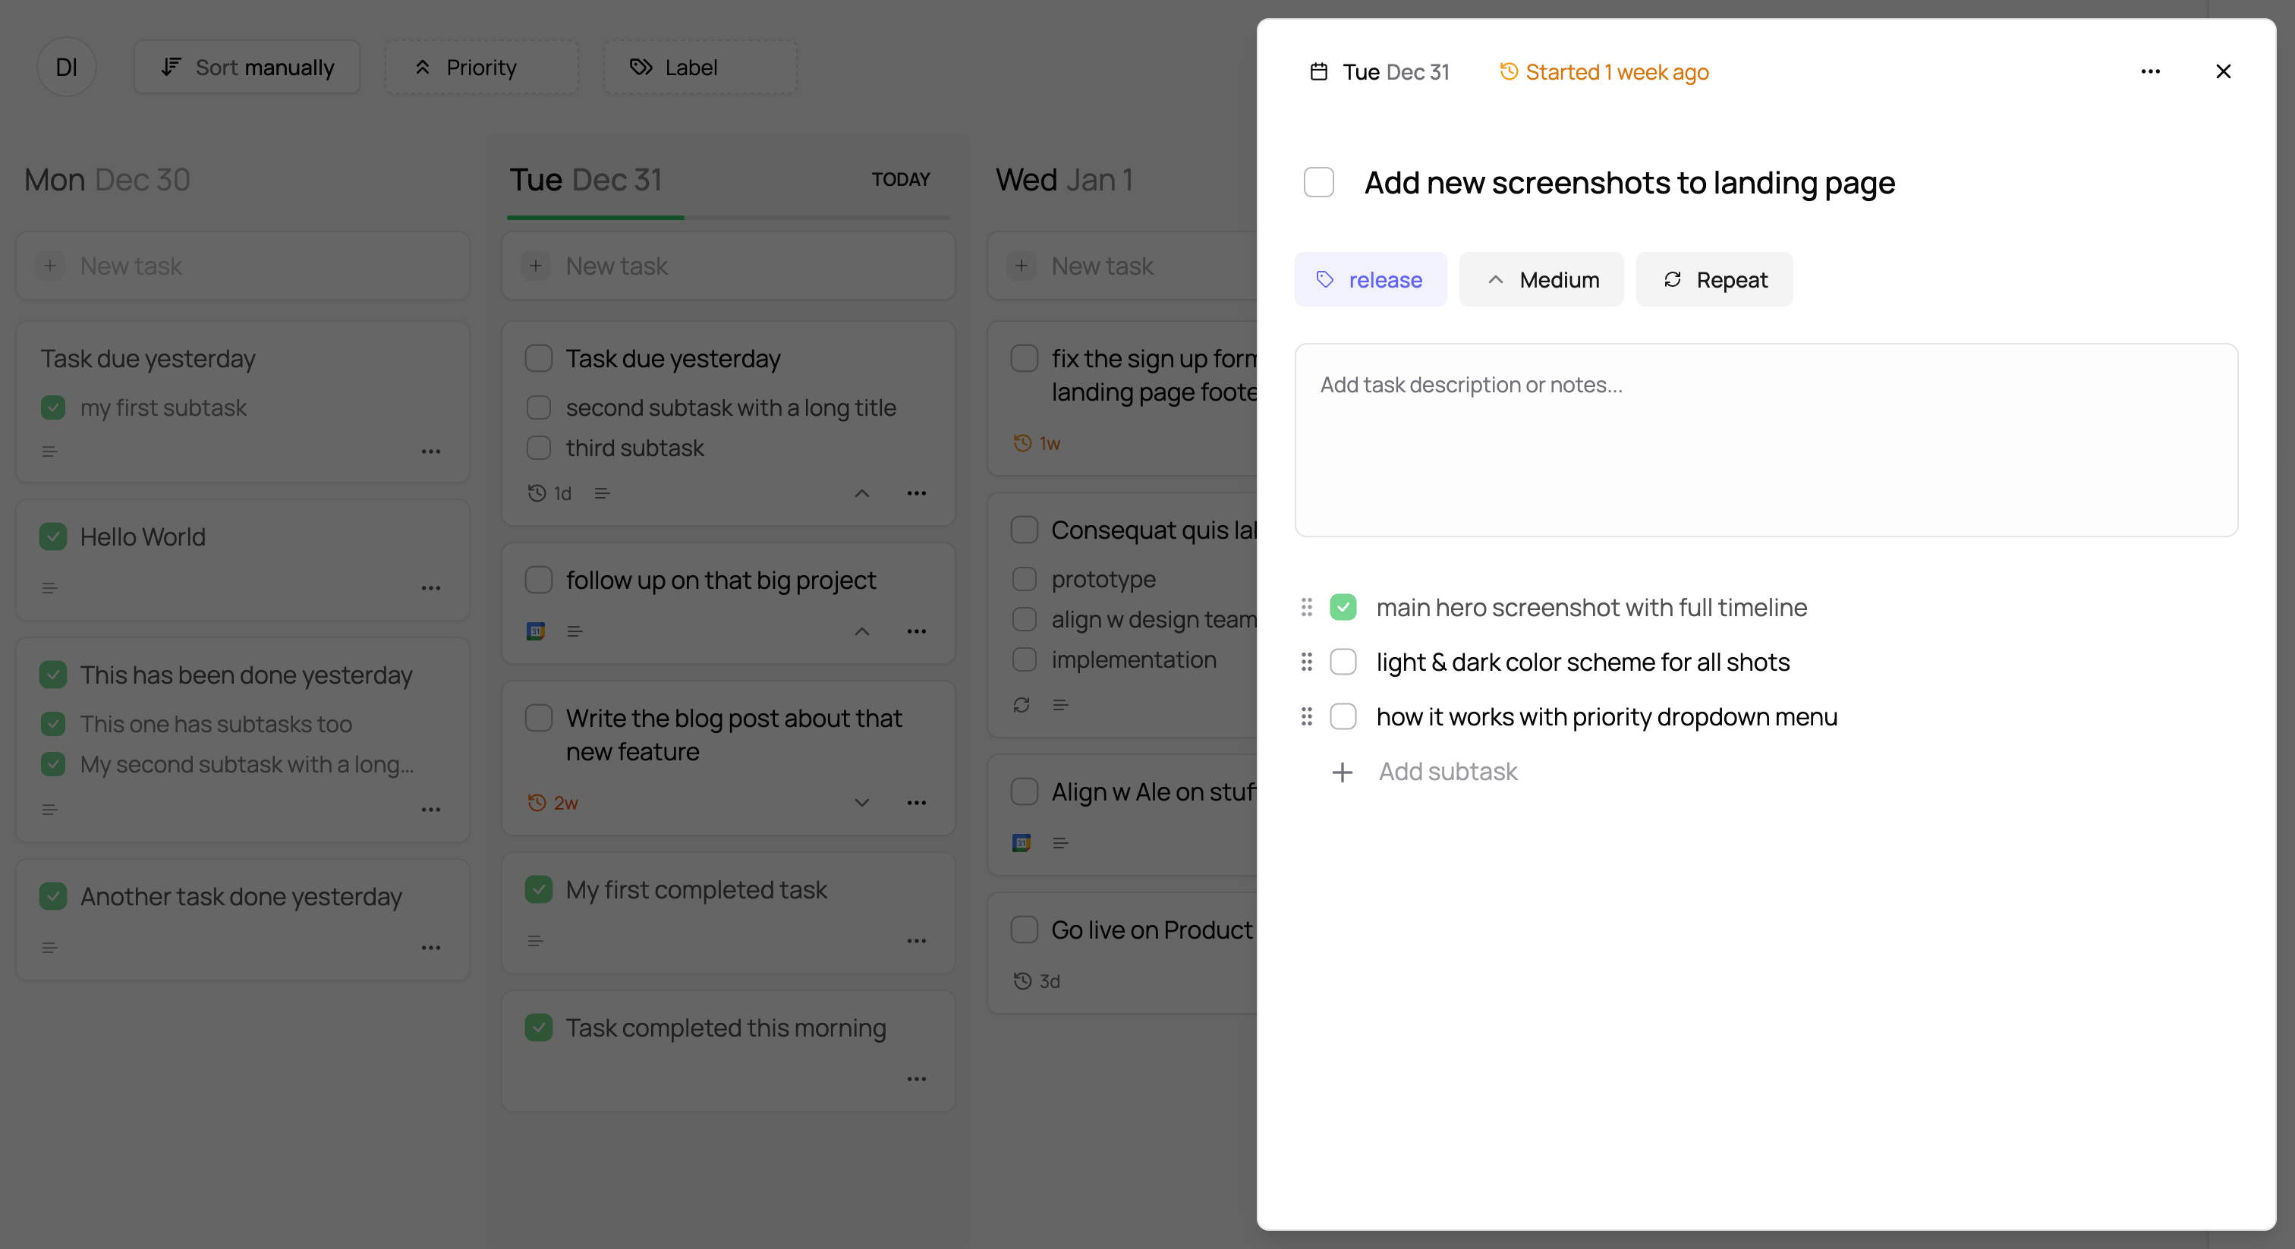Open three-dot menu on Hello World card
Viewport: 2295px width, 1249px height.
430,588
